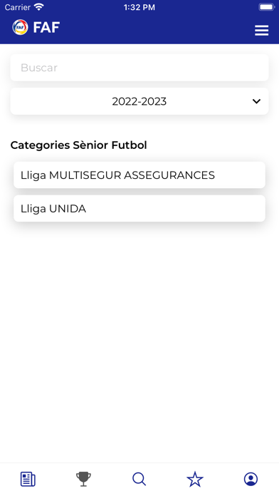279x496 pixels.
Task: Open the hamburger menu
Action: tap(262, 31)
